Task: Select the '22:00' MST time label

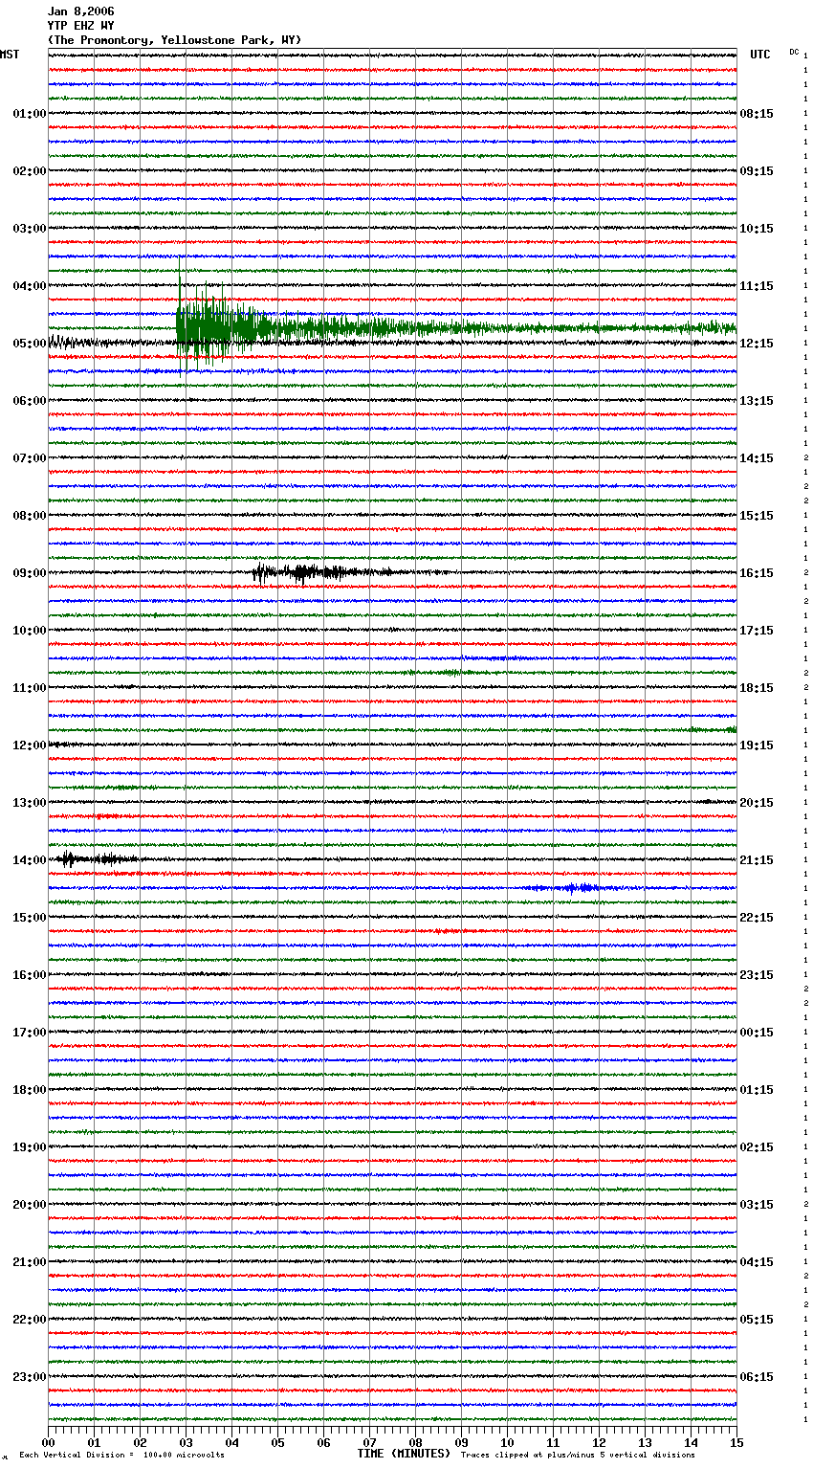Action: (x=29, y=1320)
